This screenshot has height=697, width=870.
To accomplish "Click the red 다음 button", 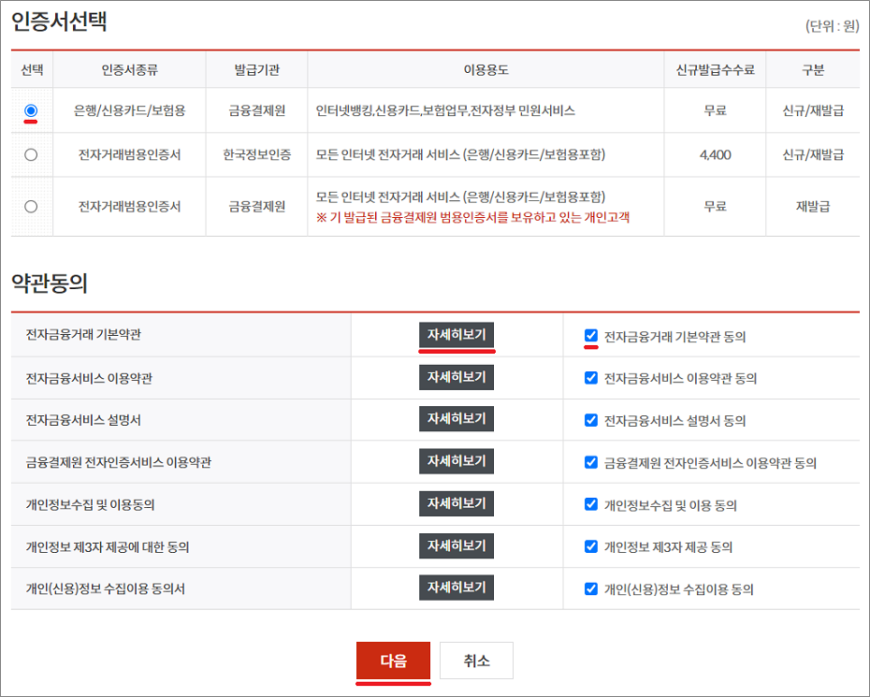I will [394, 661].
